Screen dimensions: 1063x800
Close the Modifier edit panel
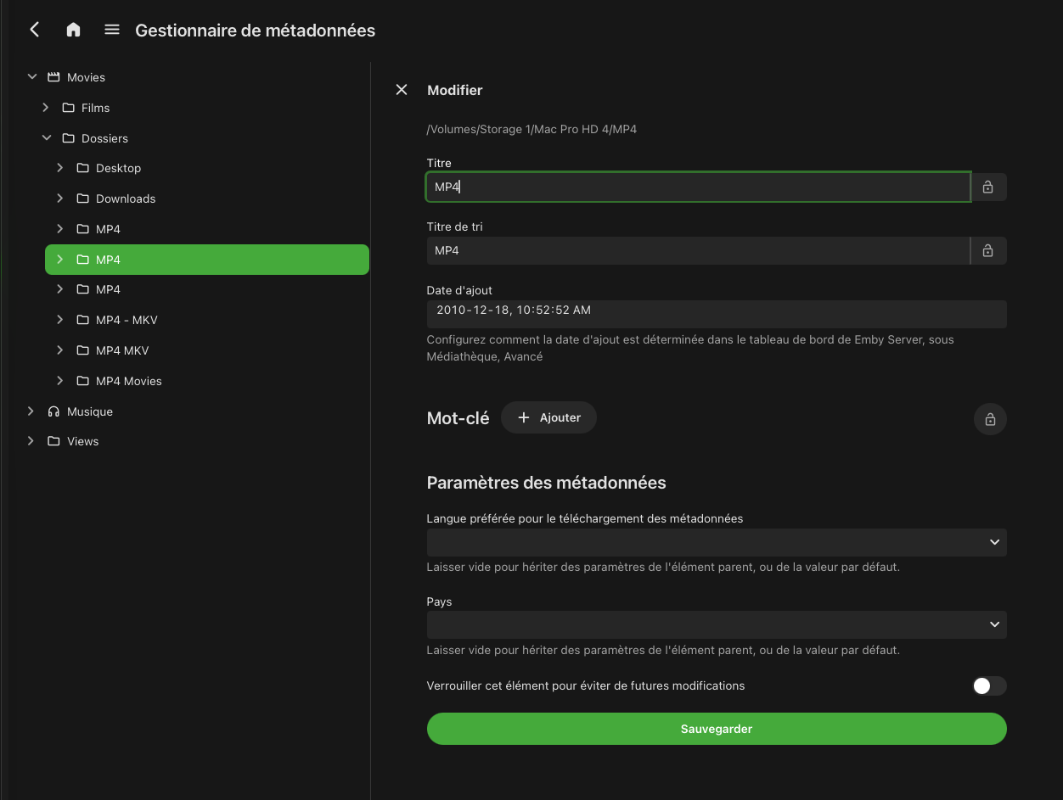coord(402,90)
